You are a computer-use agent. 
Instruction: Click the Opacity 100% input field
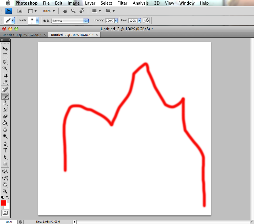click(109, 20)
